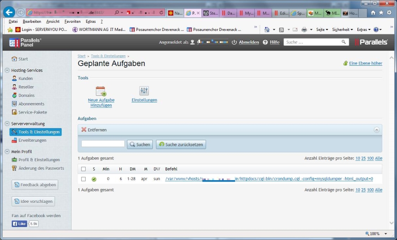Click the Eine Ebene höher up-arrow icon

pos(345,63)
